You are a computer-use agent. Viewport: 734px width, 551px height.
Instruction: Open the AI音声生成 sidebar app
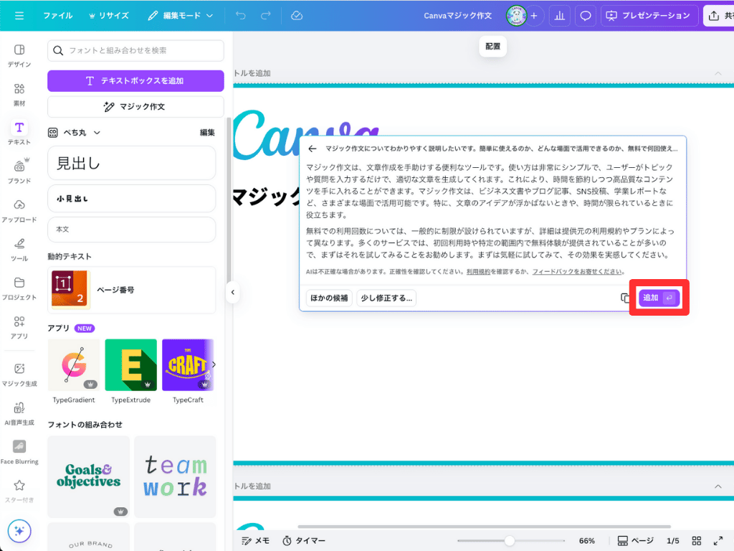19,414
